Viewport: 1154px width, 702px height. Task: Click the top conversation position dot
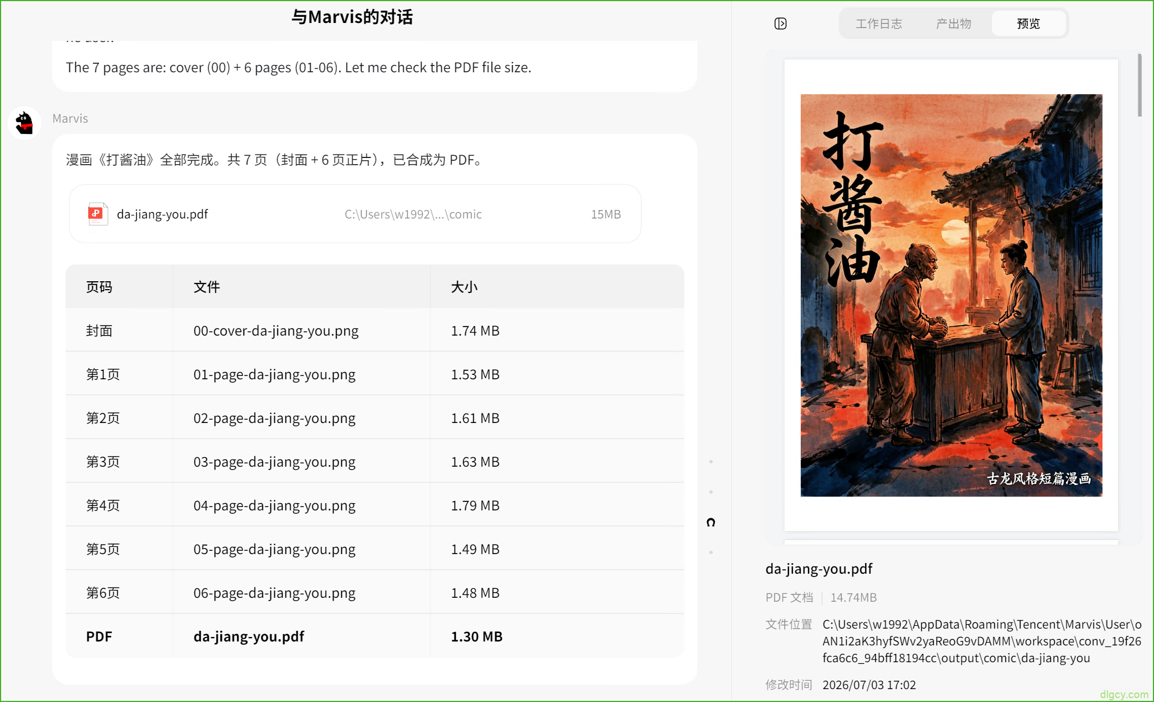tap(711, 462)
